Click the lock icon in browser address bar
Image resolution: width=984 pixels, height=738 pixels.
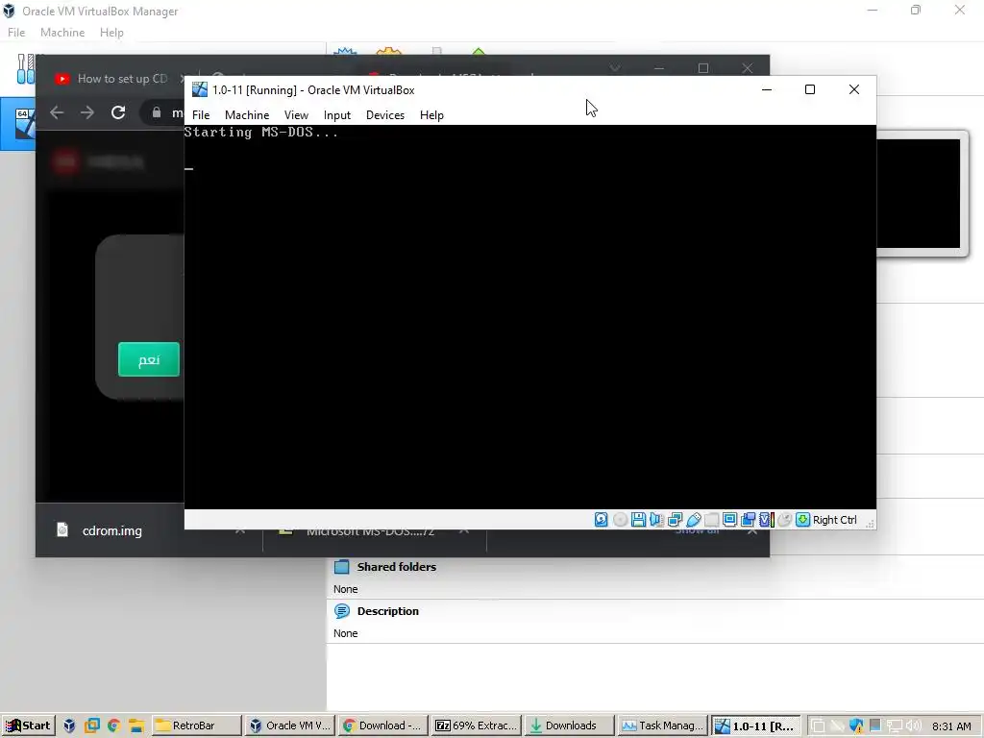[x=157, y=112]
